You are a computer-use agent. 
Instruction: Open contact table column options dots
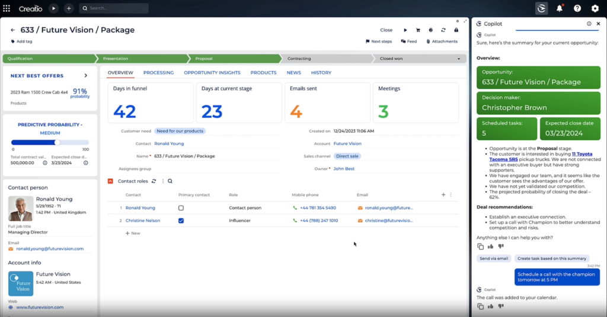(x=451, y=195)
